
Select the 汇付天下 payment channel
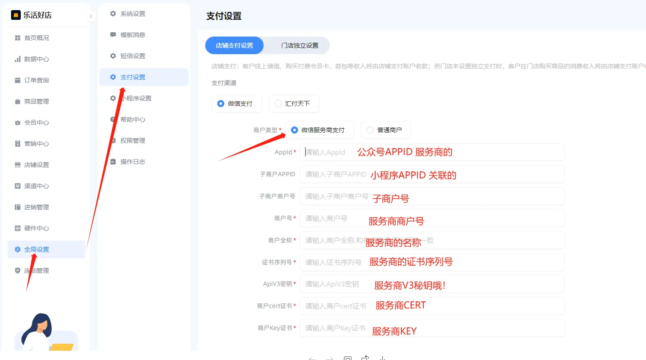coord(294,104)
